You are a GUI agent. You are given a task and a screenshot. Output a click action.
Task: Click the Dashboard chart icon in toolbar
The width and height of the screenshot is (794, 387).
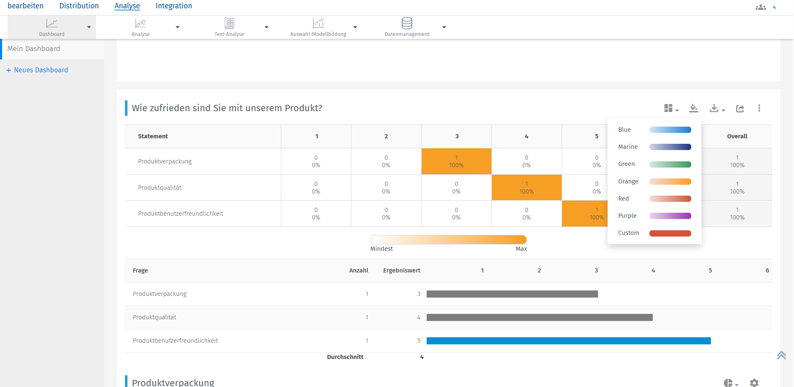pos(52,23)
